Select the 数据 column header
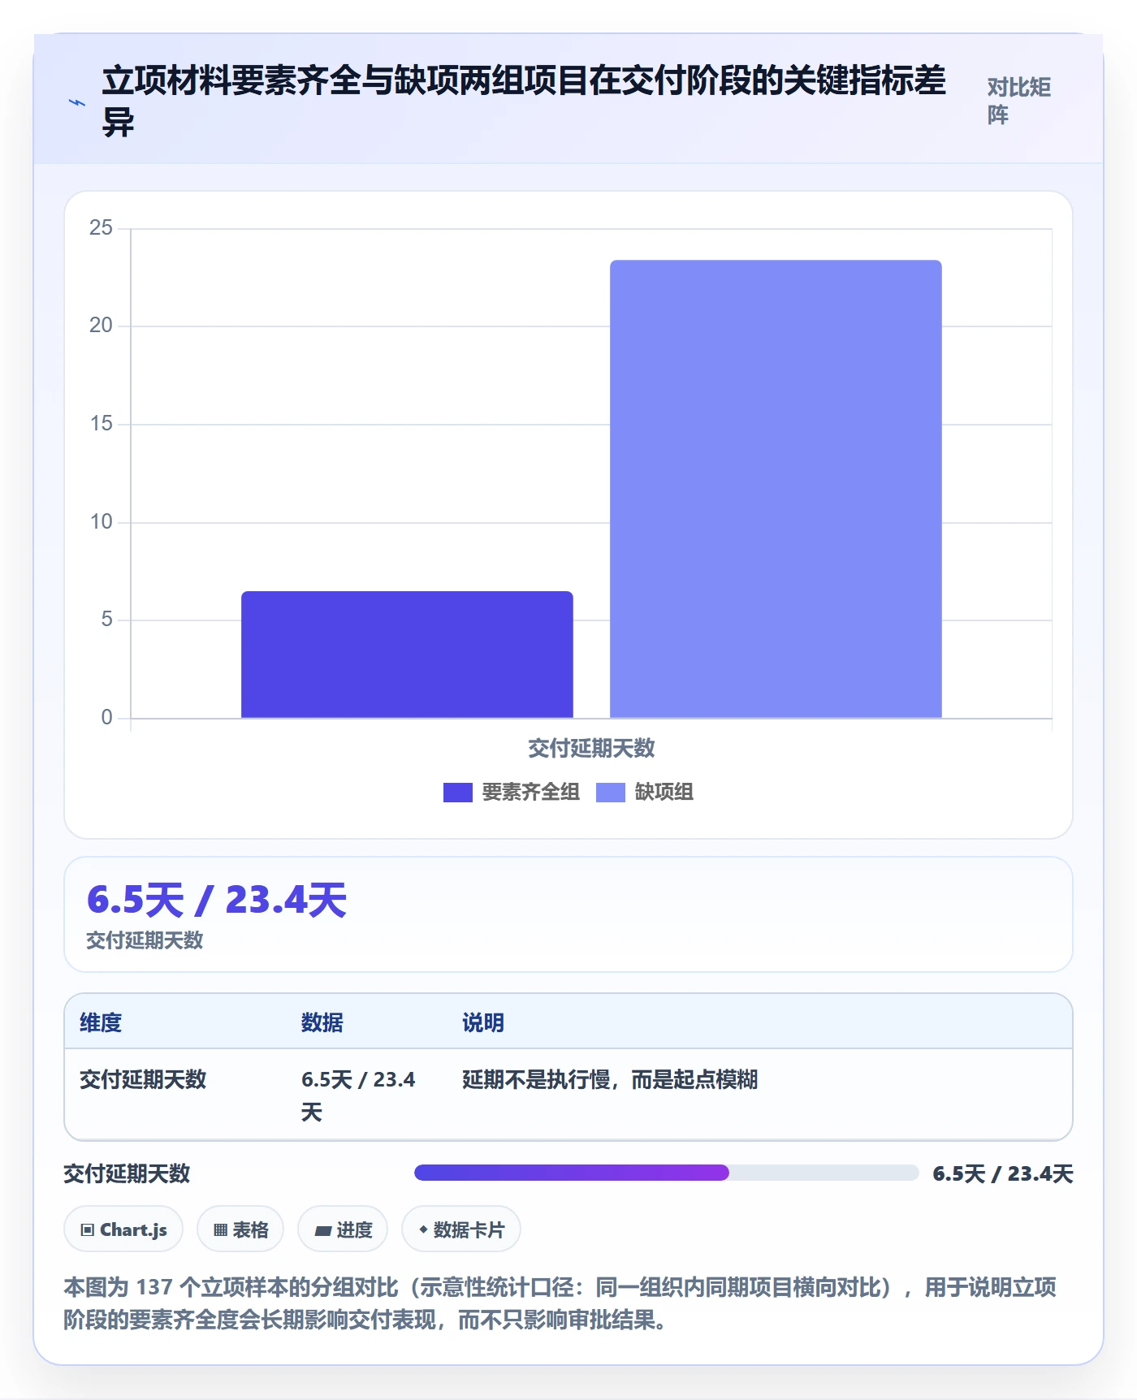 tap(322, 1022)
